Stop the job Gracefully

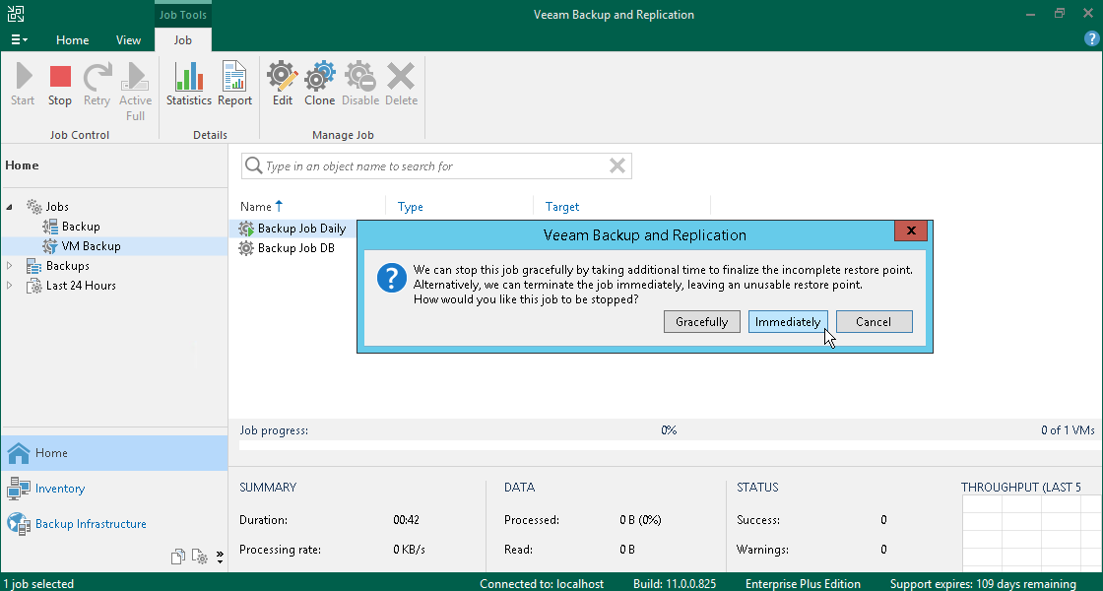click(701, 321)
